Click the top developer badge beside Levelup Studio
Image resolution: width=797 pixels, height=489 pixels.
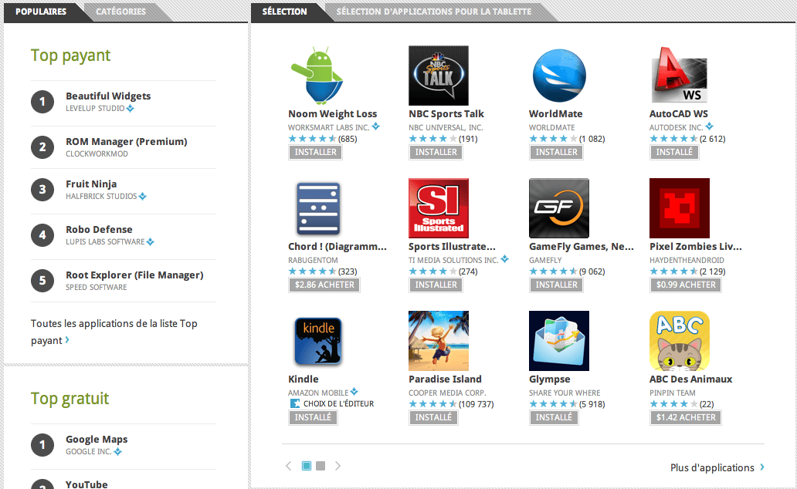click(x=131, y=108)
